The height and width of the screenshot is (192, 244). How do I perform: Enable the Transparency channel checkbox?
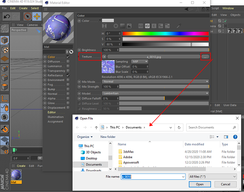pos(68,71)
